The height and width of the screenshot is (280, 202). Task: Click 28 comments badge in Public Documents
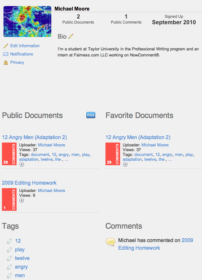click(9, 154)
